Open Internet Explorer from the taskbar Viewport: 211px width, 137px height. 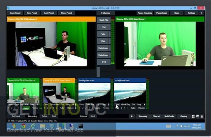click(33, 126)
